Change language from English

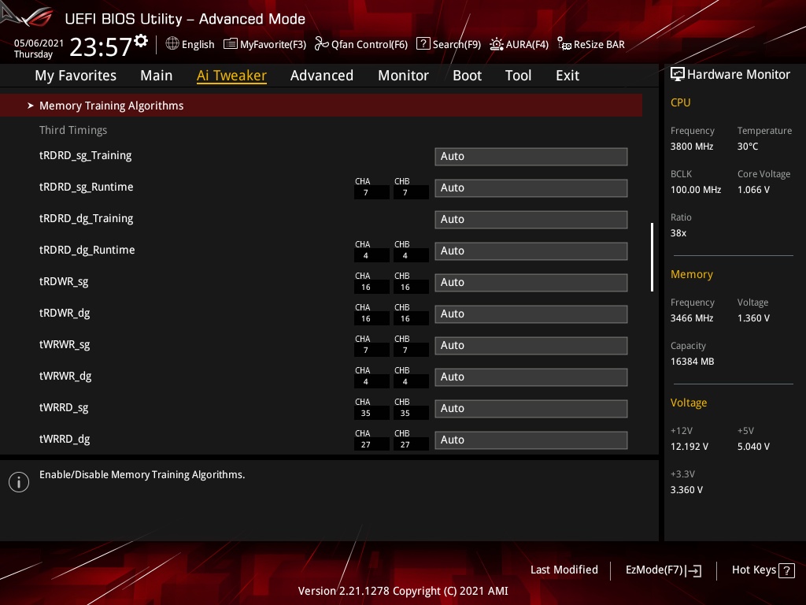(198, 45)
